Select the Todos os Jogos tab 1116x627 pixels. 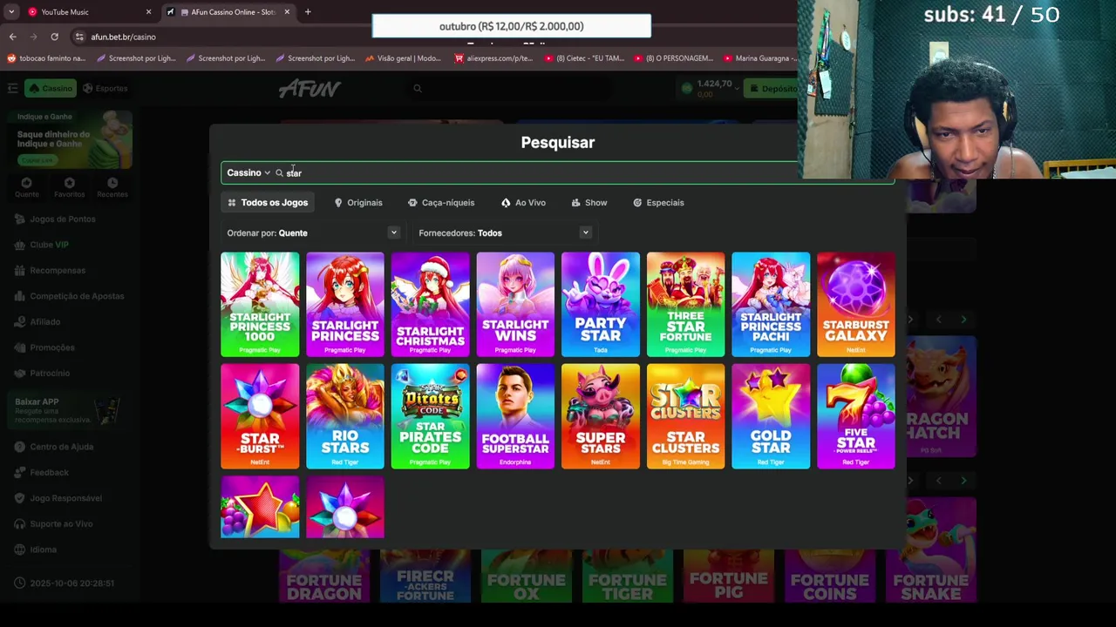(267, 203)
